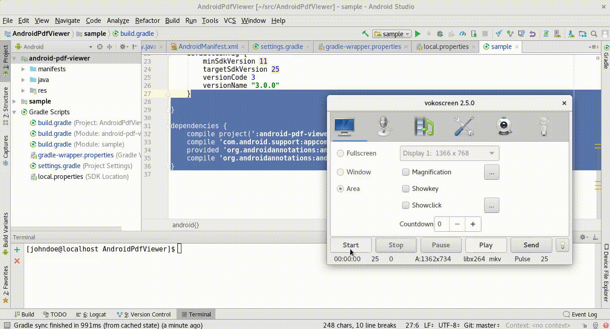Click the Countdown value field

(x=442, y=224)
